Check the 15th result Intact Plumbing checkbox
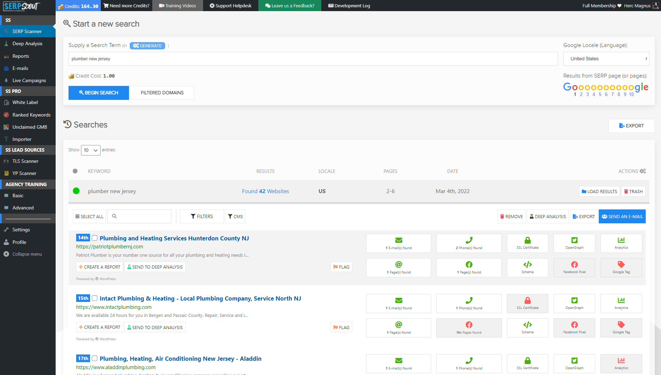Viewport: 661px width, 375px height. click(95, 298)
